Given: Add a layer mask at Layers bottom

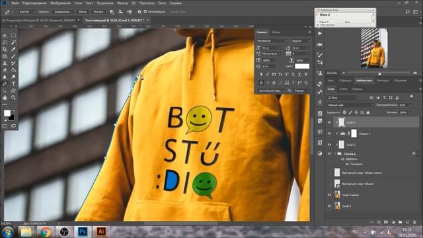Looking at the screenshot, I should (x=386, y=222).
